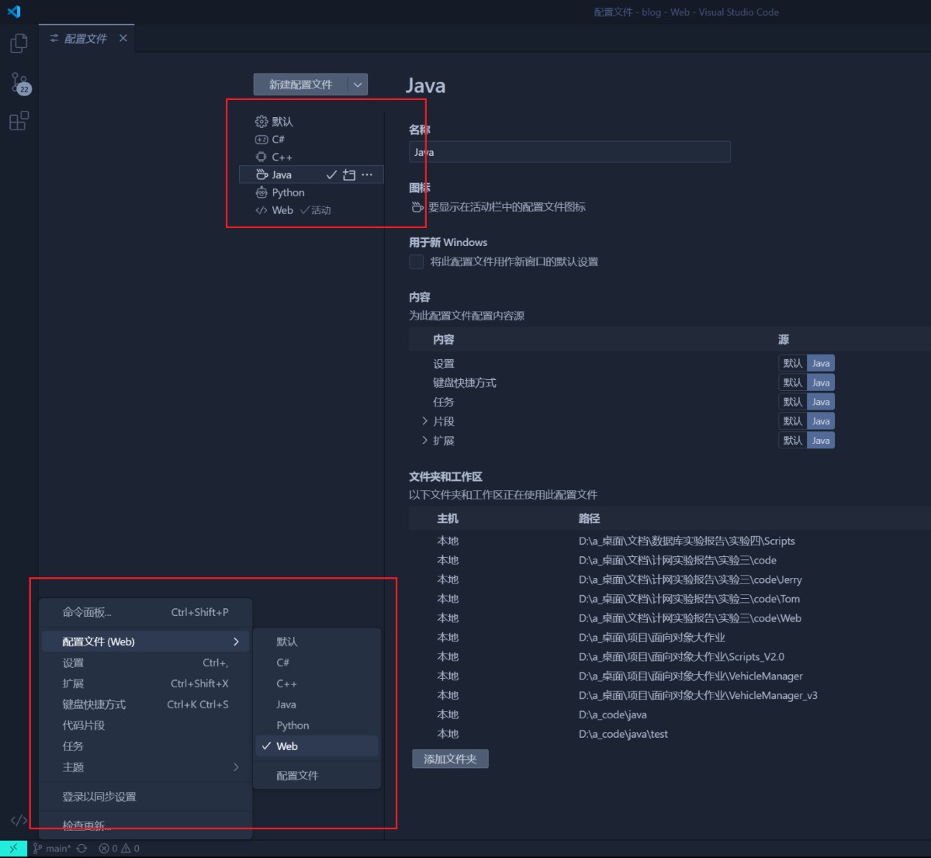Enable 将此配置文件用作新窗口的默认设置 checkbox
The image size is (931, 858).
417,262
